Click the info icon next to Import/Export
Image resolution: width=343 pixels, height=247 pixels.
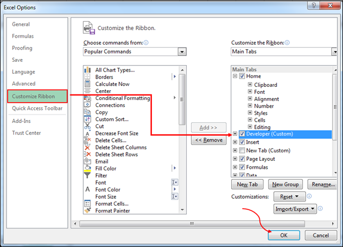(x=320, y=208)
